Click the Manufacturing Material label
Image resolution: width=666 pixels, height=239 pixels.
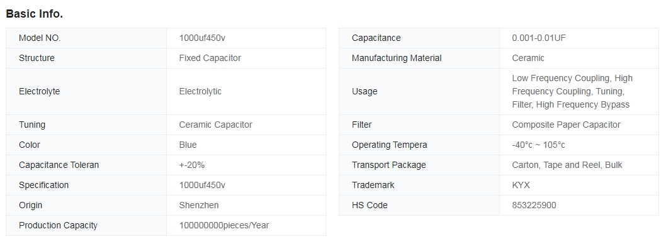(x=397, y=58)
